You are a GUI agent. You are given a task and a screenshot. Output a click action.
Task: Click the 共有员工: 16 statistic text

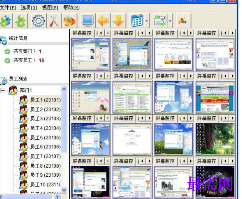click(29, 60)
